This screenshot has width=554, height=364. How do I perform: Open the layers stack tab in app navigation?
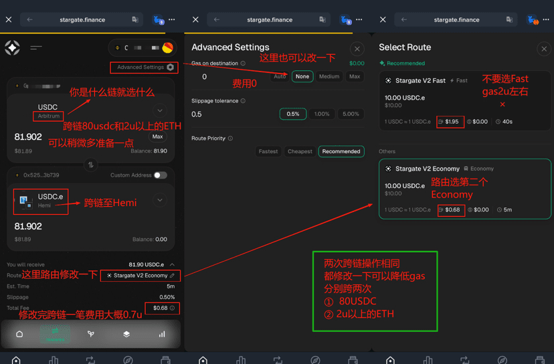pos(126,334)
